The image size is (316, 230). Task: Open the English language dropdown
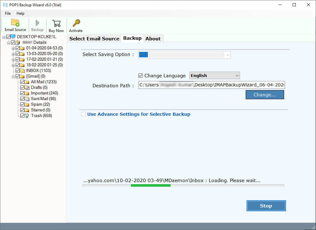click(215, 76)
